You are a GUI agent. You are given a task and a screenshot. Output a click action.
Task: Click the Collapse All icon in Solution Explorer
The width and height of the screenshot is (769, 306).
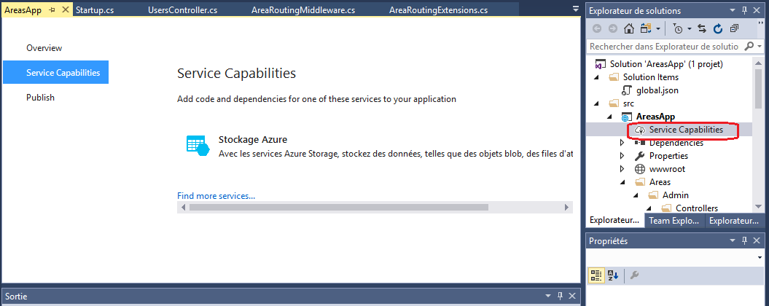[x=734, y=28]
